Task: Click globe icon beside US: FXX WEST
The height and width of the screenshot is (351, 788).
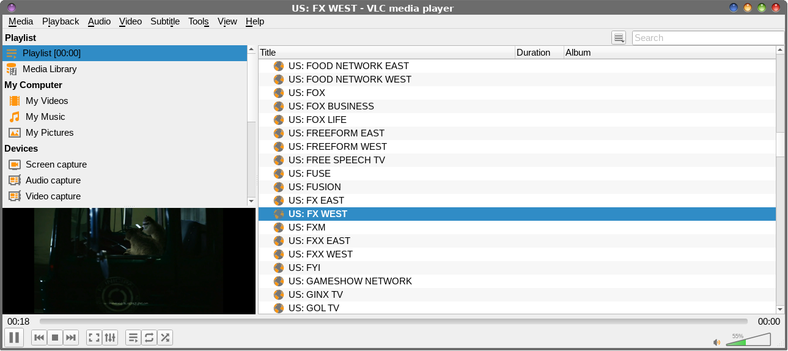Action: (279, 254)
